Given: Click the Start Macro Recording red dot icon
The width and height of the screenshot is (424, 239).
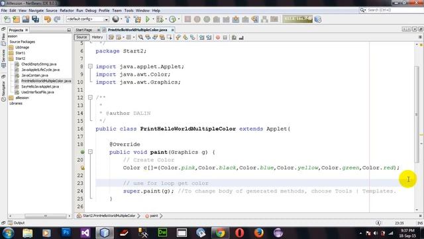Looking at the screenshot, I should coord(218,37).
